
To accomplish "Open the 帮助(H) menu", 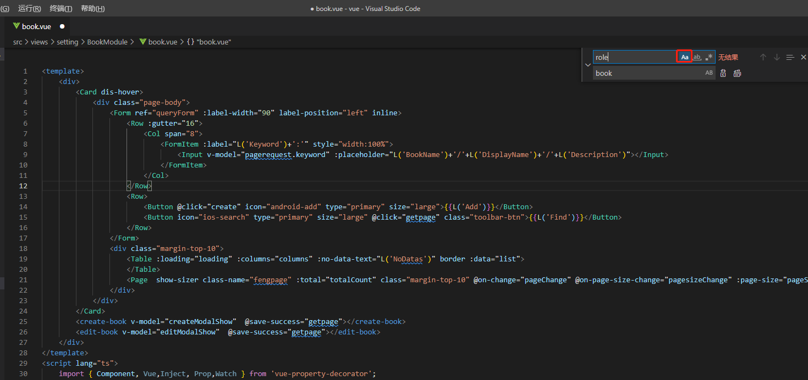I will pos(92,8).
